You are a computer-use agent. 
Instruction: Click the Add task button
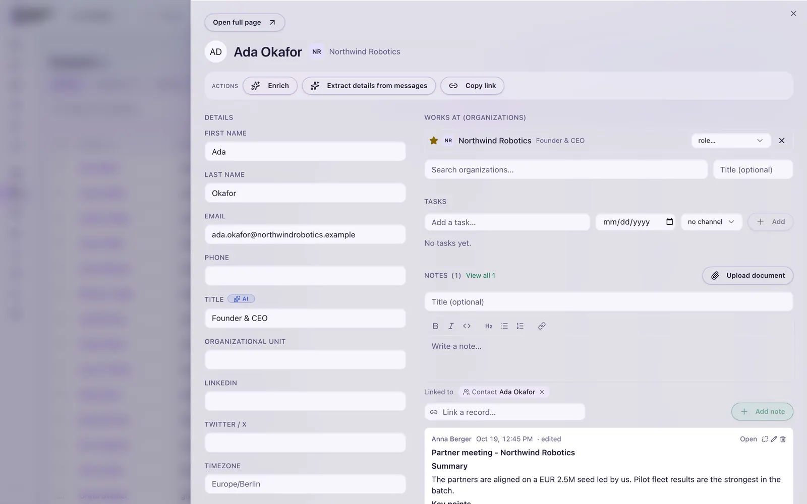770,222
